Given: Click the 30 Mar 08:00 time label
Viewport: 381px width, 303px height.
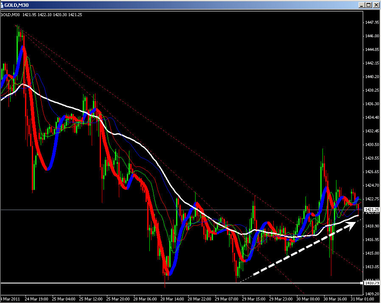Looking at the screenshot, I should [x=308, y=299].
